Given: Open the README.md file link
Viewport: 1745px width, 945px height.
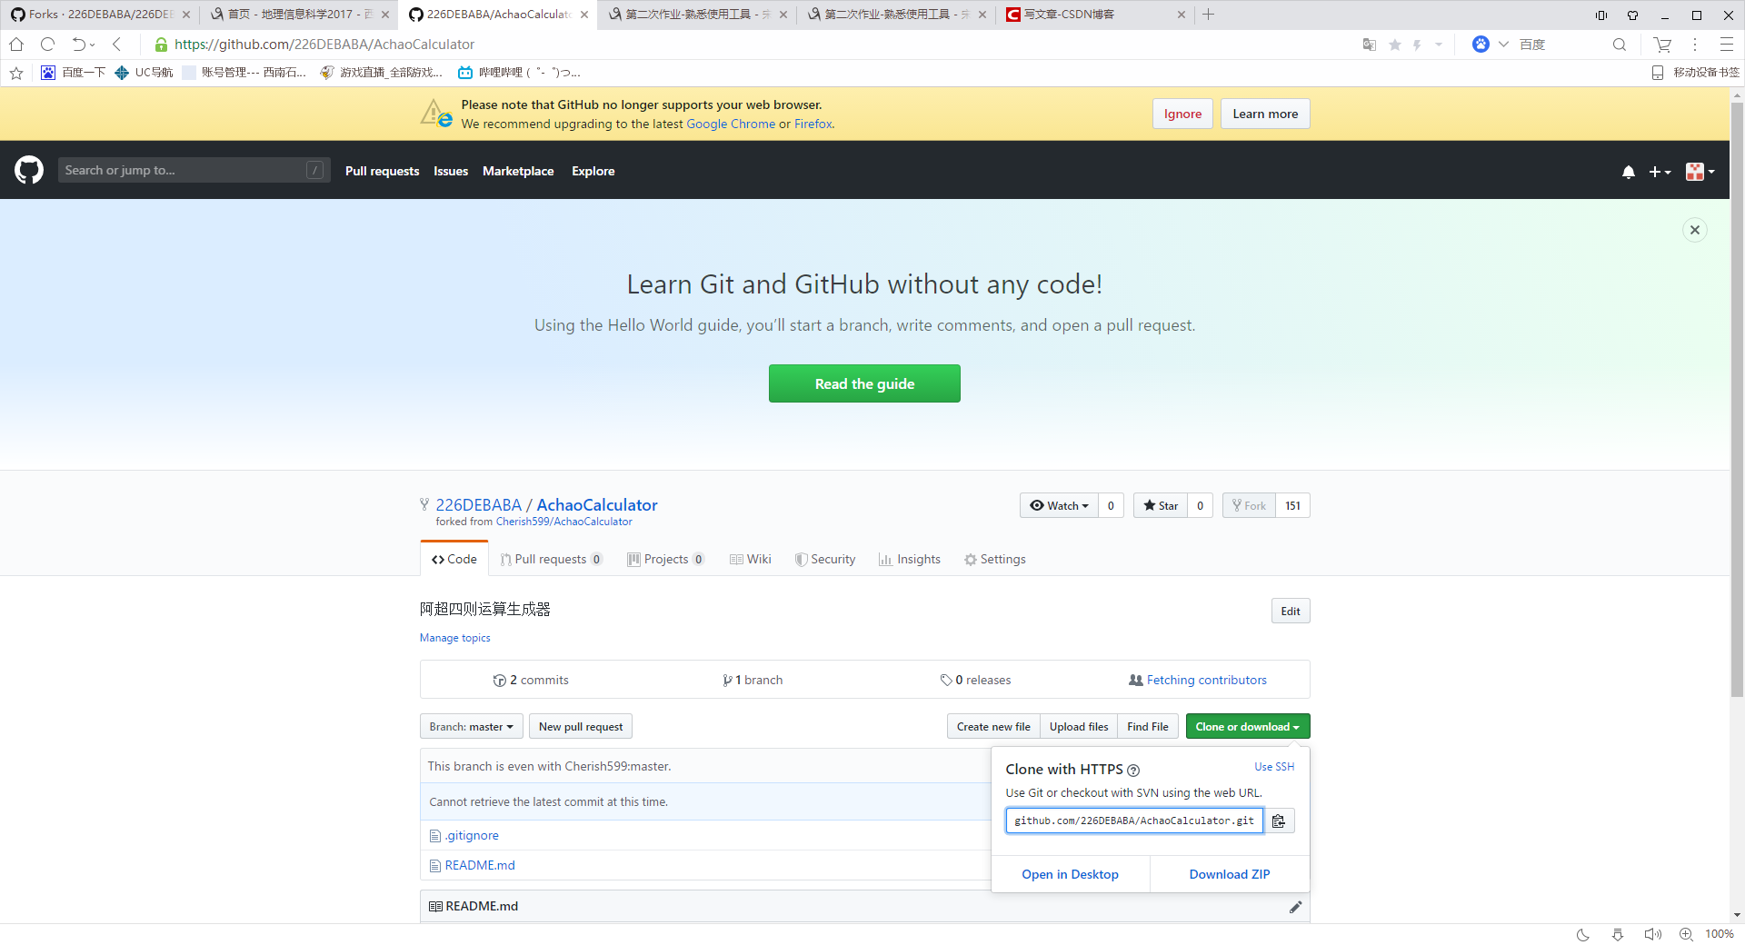Looking at the screenshot, I should [480, 866].
